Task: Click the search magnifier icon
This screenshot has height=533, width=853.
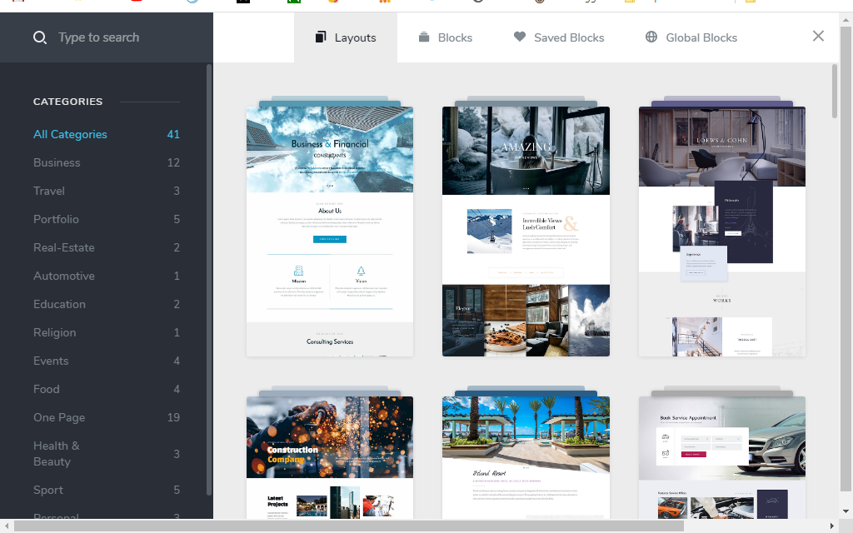Action: pyautogui.click(x=39, y=37)
